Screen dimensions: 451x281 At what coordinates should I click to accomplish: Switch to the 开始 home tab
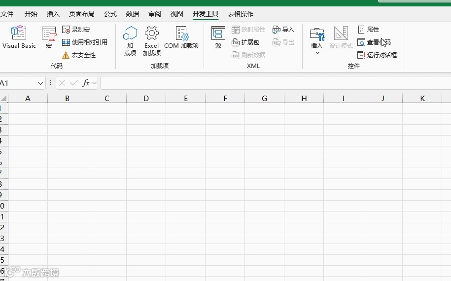pyautogui.click(x=31, y=14)
